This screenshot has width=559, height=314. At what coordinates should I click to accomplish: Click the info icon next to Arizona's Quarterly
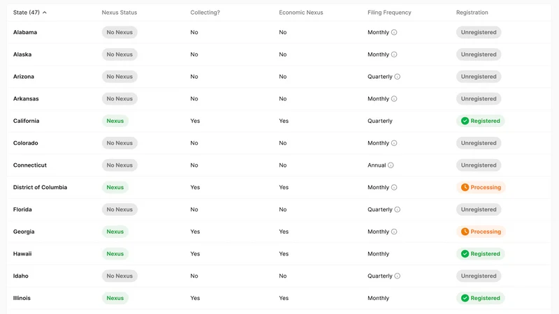pyautogui.click(x=397, y=77)
